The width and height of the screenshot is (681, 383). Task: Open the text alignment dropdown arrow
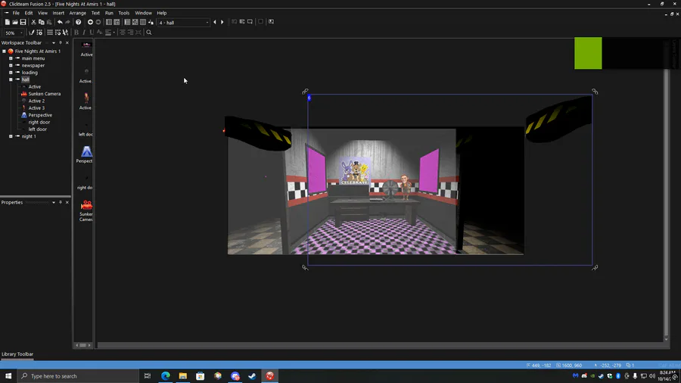click(113, 33)
